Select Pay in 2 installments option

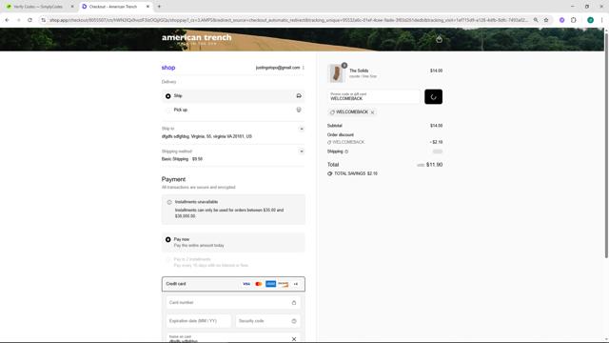(167, 259)
